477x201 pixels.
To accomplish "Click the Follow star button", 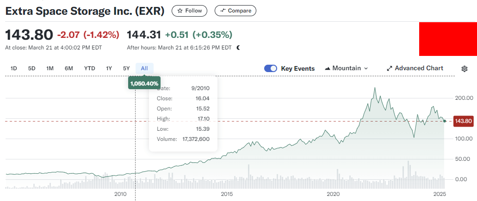I will [189, 11].
